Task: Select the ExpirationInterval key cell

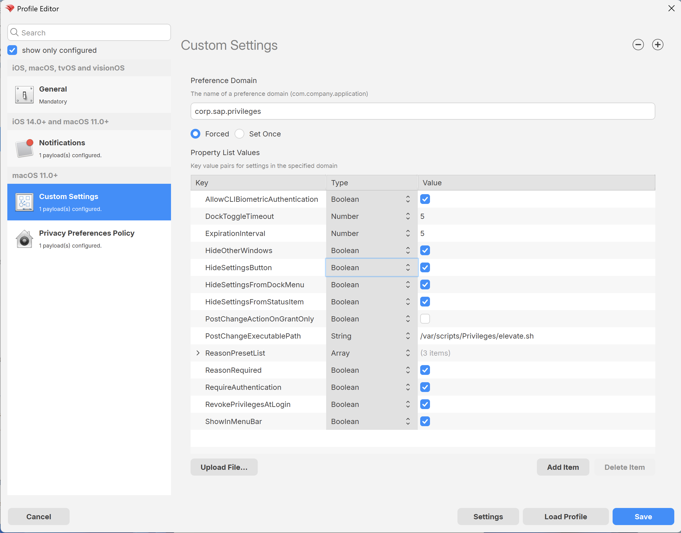Action: [x=258, y=234]
